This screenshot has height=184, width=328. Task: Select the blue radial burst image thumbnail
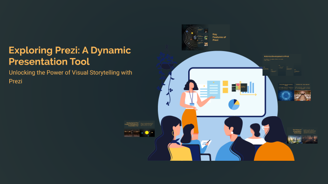[286, 96]
